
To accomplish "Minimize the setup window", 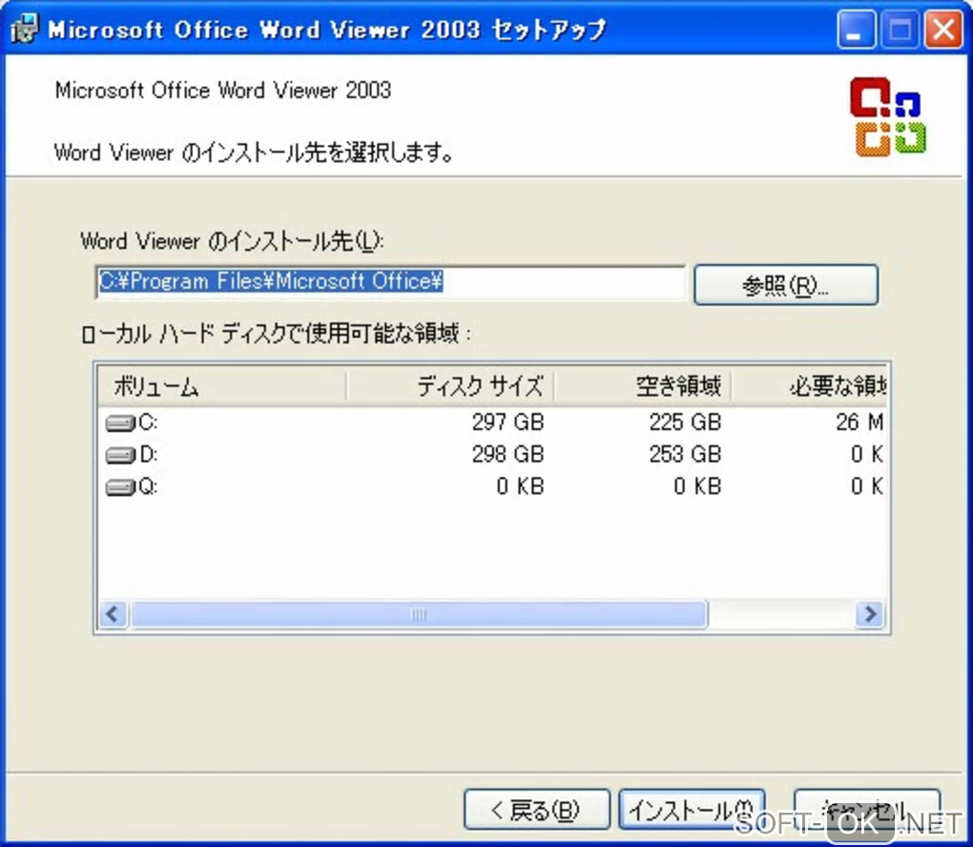I will [856, 30].
